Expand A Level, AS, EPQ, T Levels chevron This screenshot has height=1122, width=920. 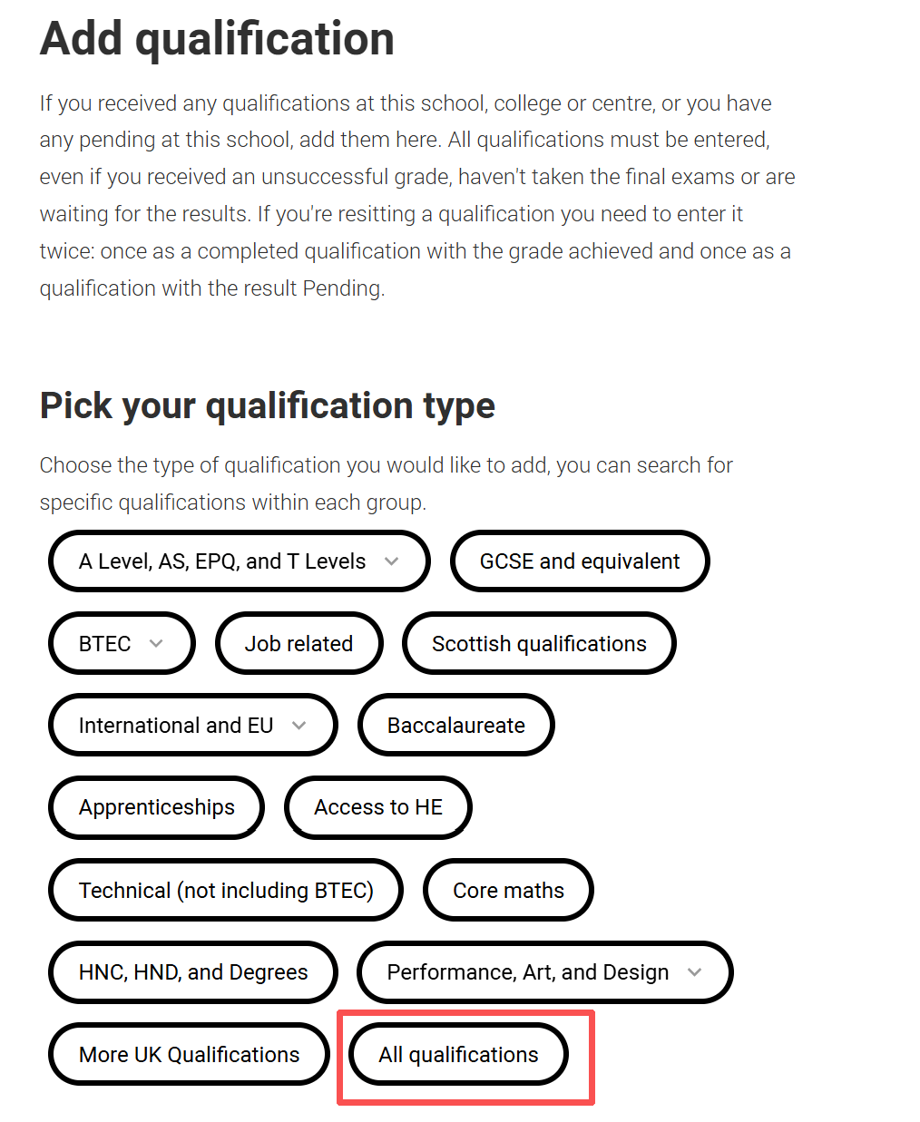[x=391, y=561]
